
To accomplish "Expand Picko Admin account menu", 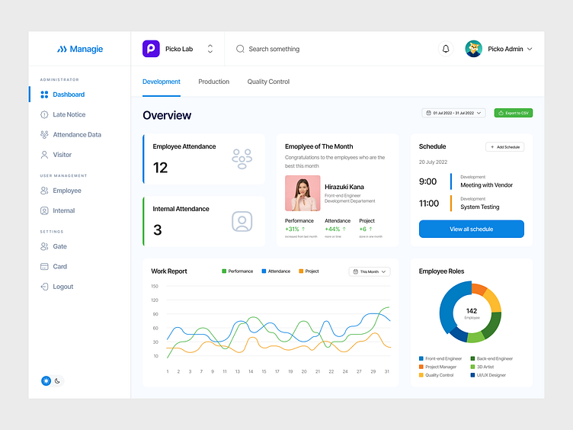I will tap(530, 49).
